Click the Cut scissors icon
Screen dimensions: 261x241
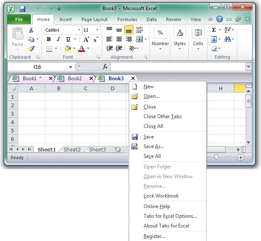pos(31,30)
